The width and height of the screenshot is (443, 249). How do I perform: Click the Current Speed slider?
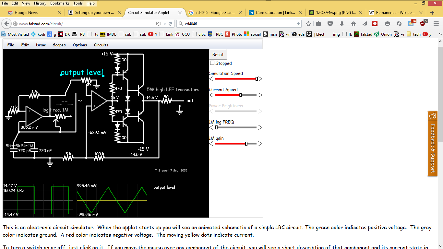(x=236, y=95)
